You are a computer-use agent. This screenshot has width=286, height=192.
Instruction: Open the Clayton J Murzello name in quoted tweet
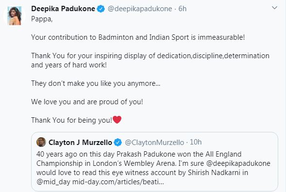click(80, 142)
